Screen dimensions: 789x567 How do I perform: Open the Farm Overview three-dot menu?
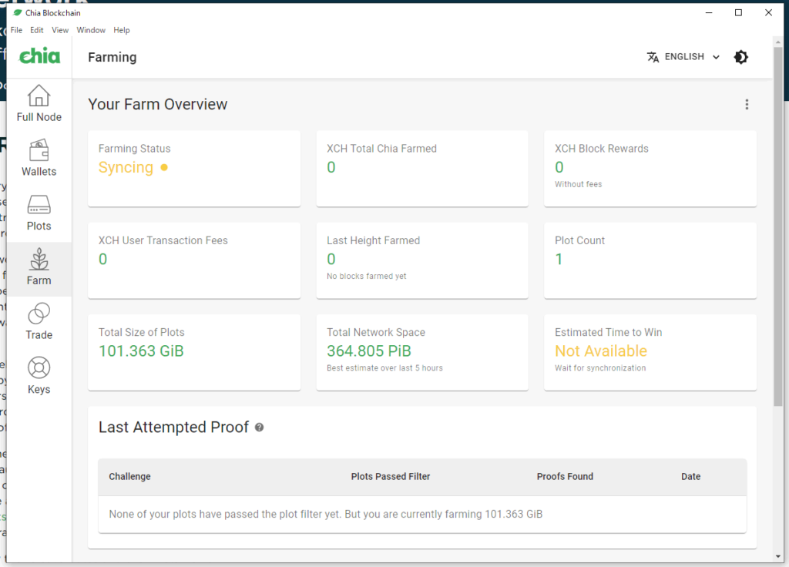point(747,105)
